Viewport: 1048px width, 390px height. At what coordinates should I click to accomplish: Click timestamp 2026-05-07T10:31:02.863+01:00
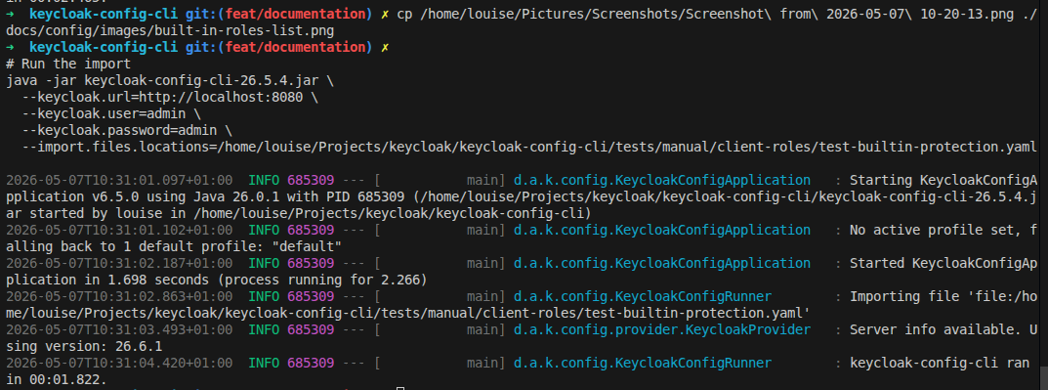click(119, 296)
